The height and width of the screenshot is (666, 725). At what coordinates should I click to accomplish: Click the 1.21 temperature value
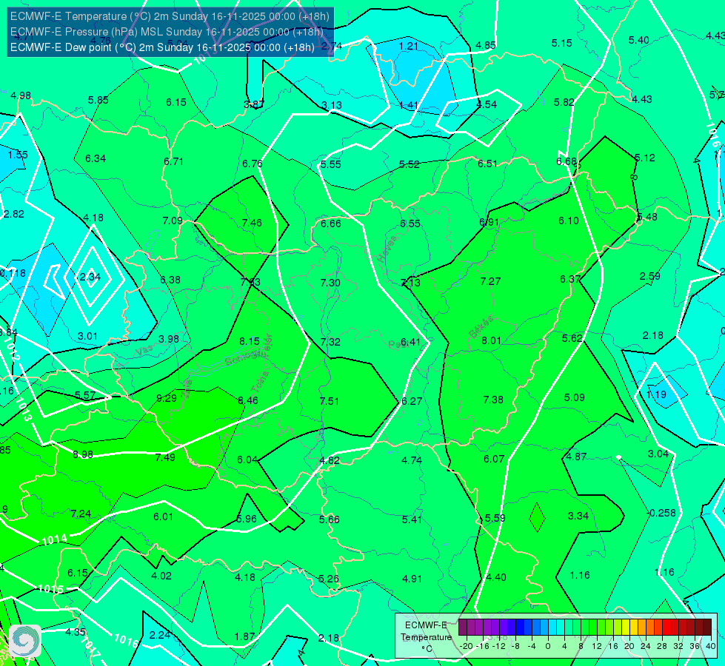click(408, 46)
